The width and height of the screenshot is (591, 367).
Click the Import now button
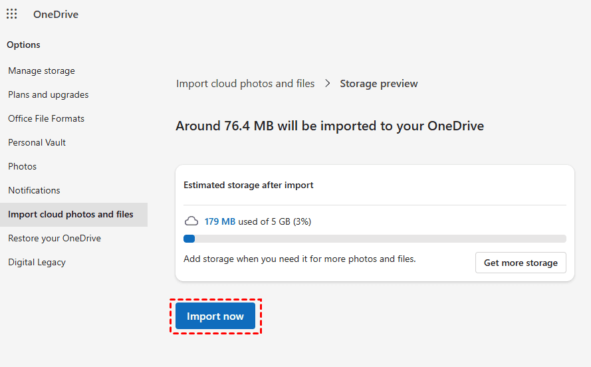[215, 316]
